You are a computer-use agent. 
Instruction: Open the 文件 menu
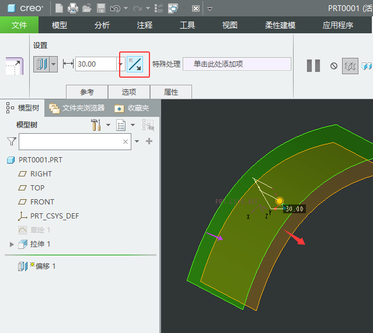pos(19,25)
